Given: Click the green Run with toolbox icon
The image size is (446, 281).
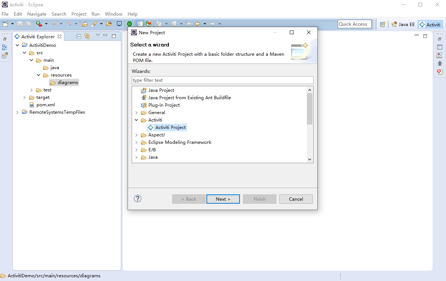Looking at the screenshot, I should point(39,24).
